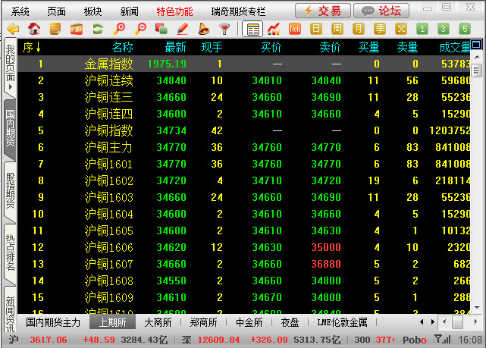The image size is (486, 348).
Task: Switch to quote list view icon
Action: point(252,29)
